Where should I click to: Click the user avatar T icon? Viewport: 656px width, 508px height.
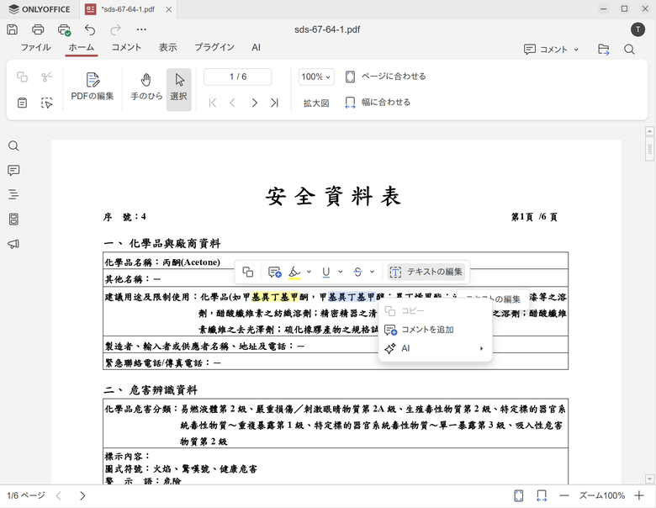tap(637, 29)
